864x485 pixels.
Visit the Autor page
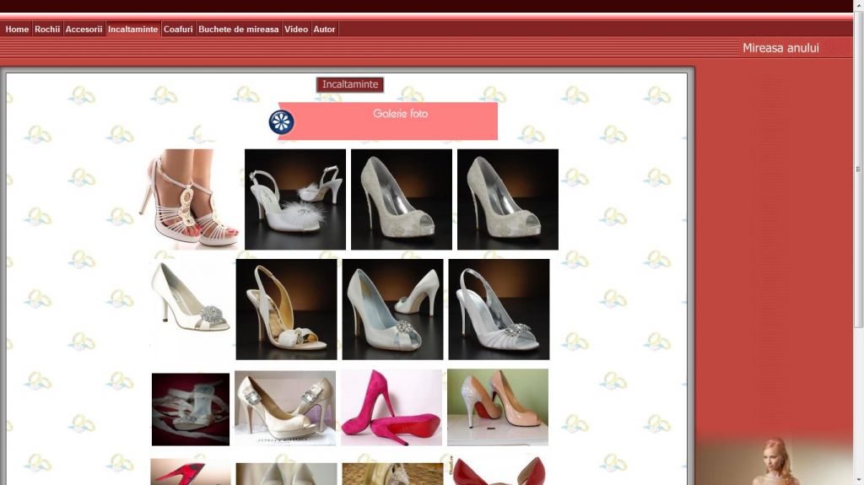pos(324,30)
